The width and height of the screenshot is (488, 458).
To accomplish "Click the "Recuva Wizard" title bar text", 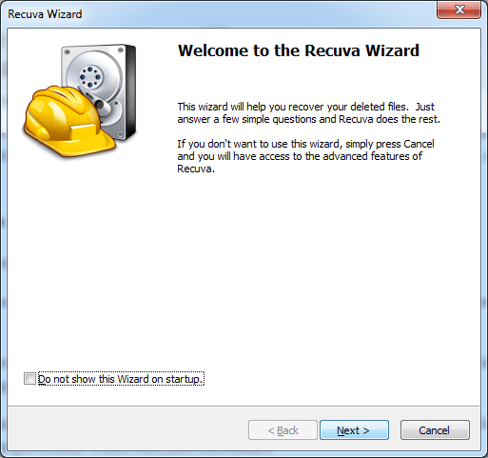I will click(45, 14).
